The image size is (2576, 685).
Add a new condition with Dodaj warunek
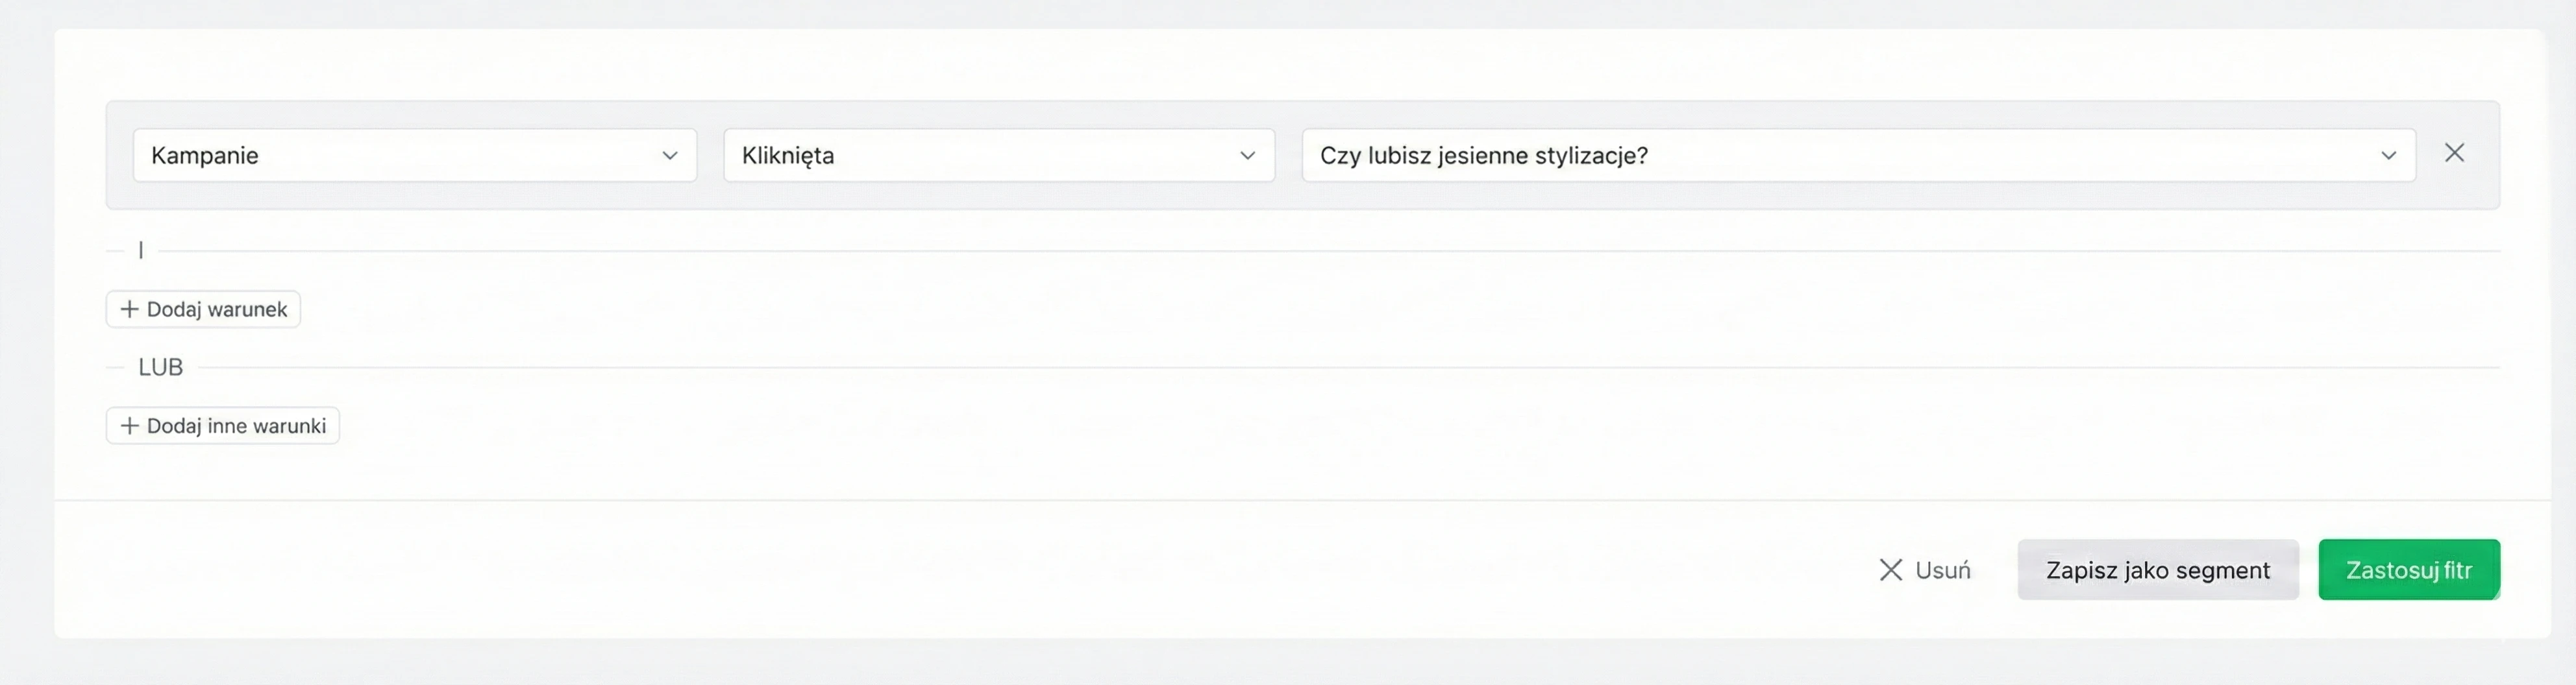click(203, 309)
